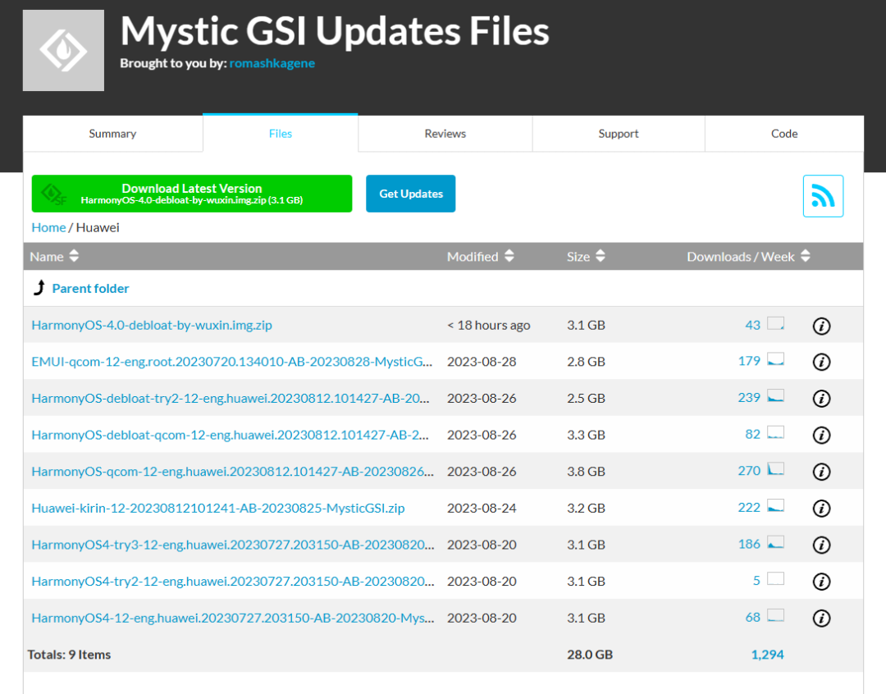
Task: Switch to the Summary tab
Action: 112,134
